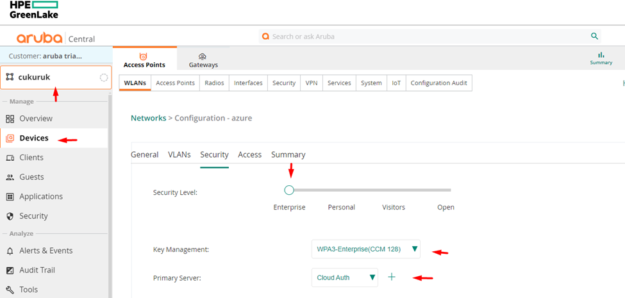
Task: Click the Networks breadcrumb link
Action: tap(149, 118)
